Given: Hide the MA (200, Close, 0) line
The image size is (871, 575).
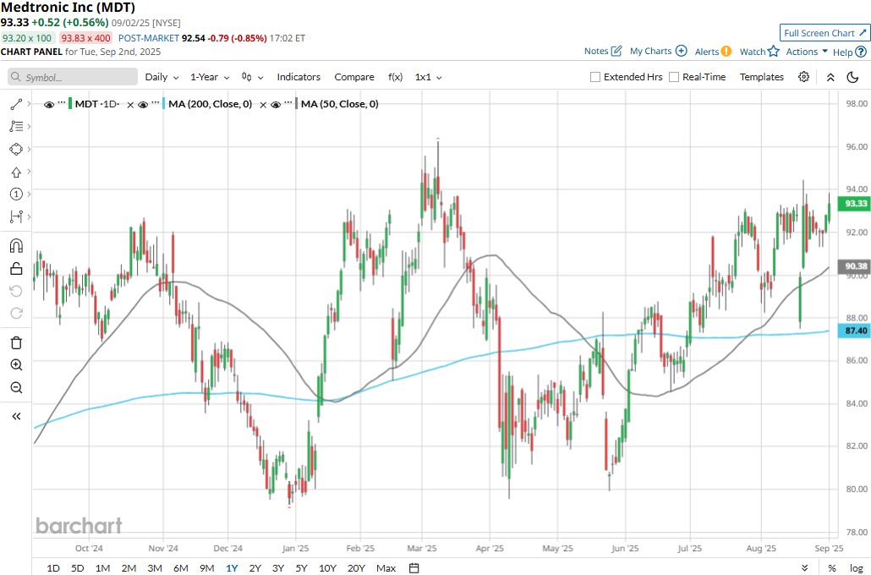Looking at the screenshot, I should click(x=143, y=105).
